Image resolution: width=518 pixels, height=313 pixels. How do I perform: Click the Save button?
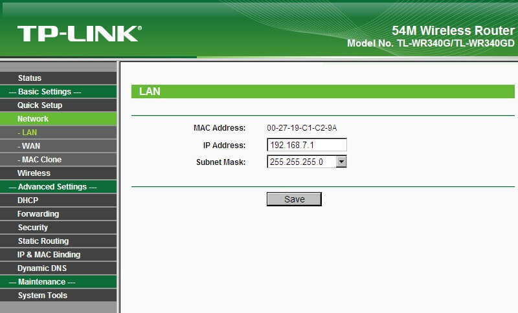(294, 199)
